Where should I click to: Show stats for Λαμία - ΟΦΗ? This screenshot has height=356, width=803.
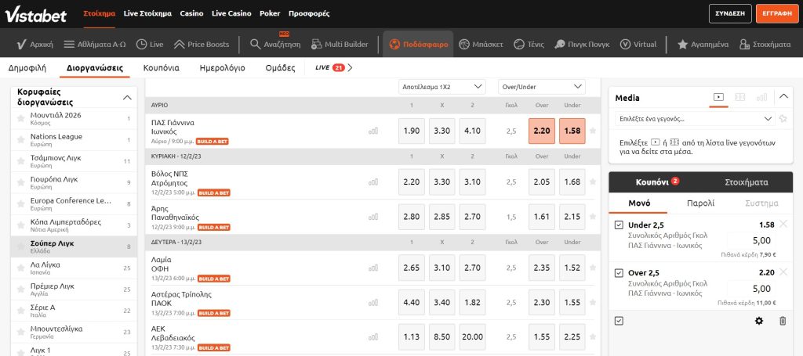coord(372,268)
